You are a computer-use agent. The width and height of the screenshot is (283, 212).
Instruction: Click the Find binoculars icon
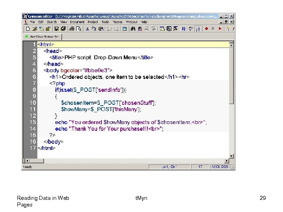pos(133,29)
